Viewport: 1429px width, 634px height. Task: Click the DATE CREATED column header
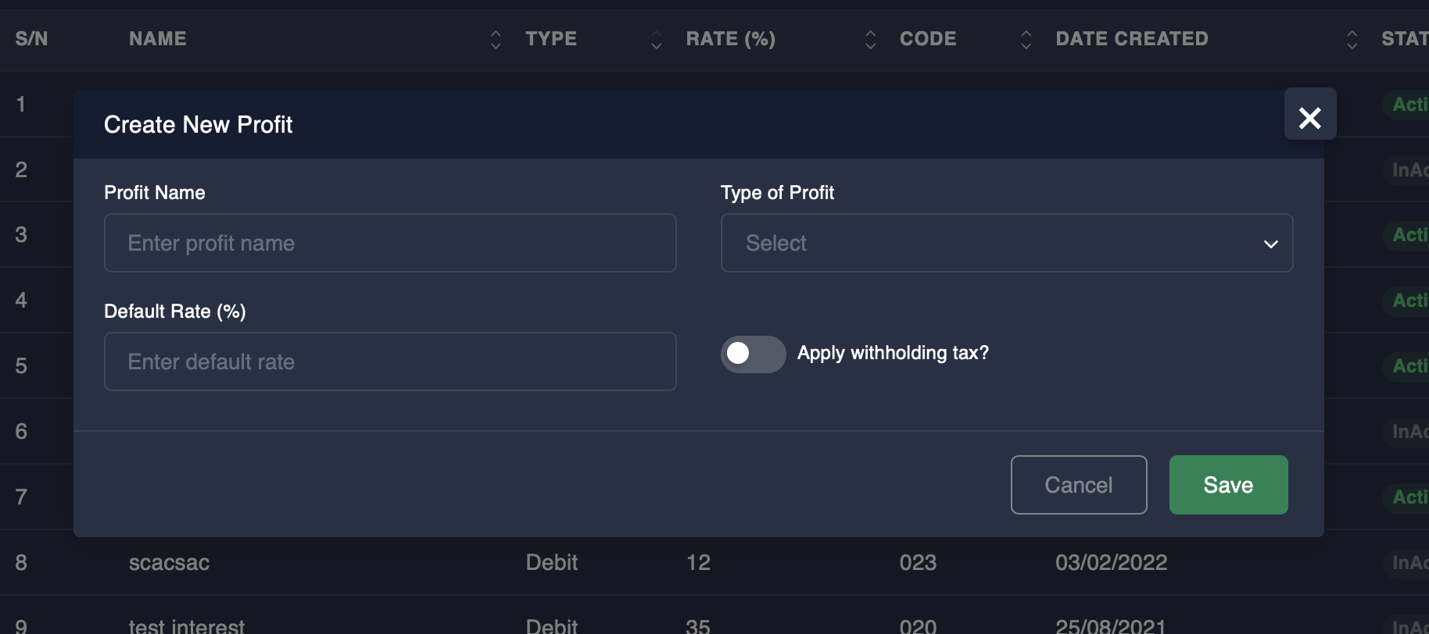pyautogui.click(x=1131, y=39)
